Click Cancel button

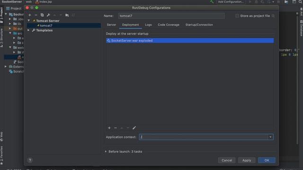[227, 160]
